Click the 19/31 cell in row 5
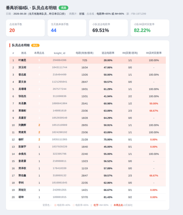183x215 pixels. pyautogui.click(x=85, y=89)
